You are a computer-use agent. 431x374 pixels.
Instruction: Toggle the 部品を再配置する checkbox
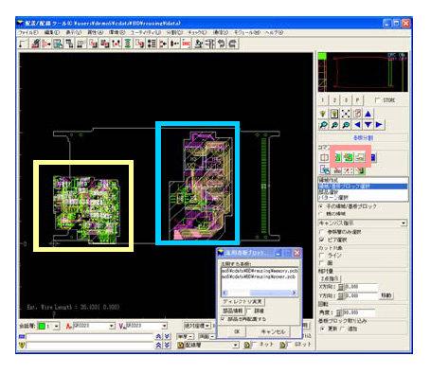(x=224, y=319)
